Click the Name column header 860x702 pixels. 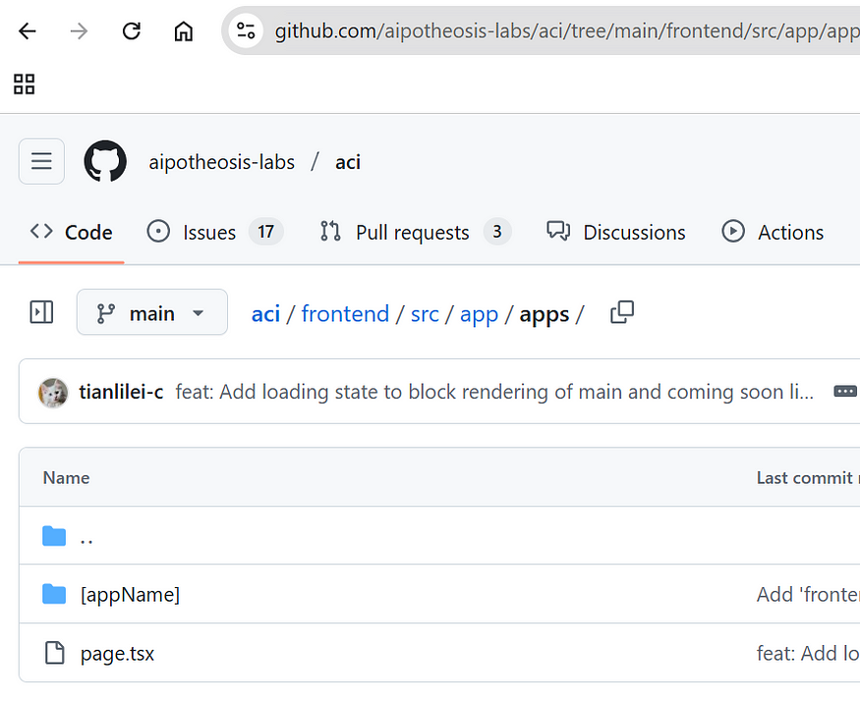click(67, 478)
